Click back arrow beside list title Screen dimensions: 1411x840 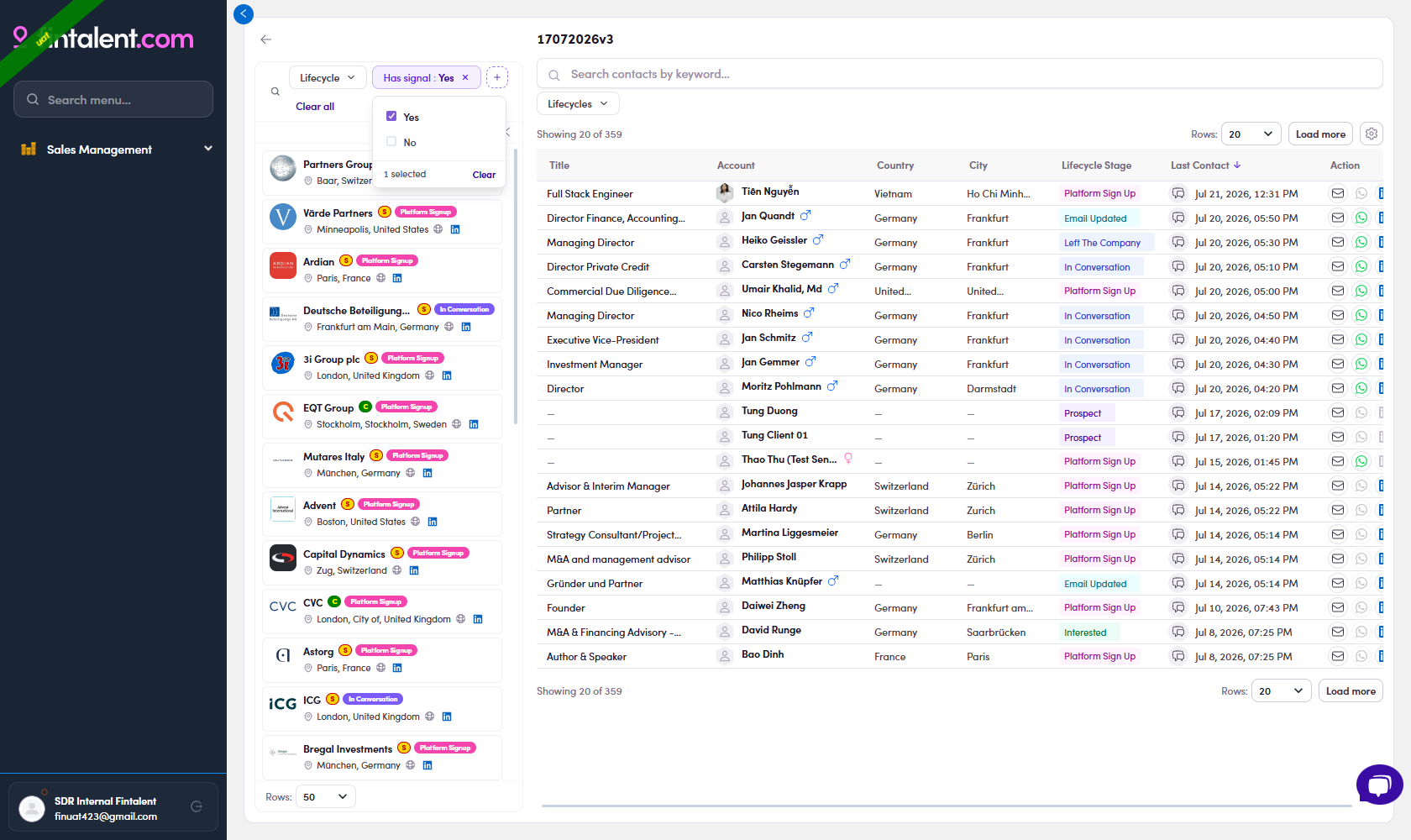pos(266,39)
